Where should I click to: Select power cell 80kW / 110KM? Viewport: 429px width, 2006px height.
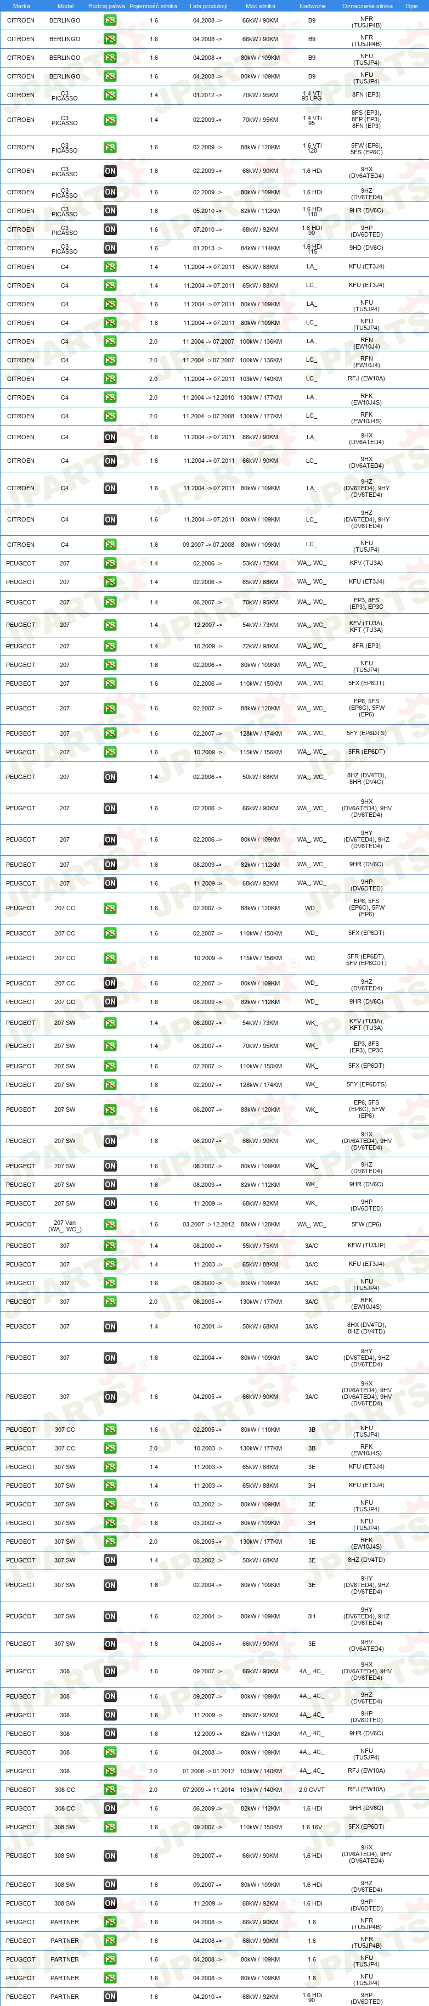coord(260,1431)
